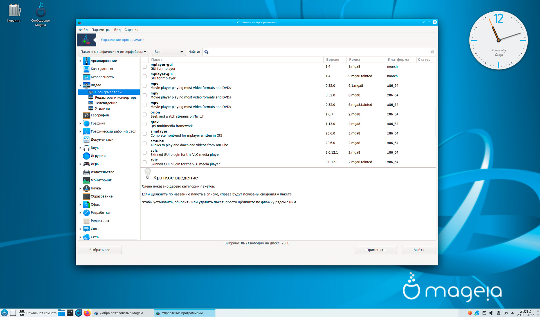This screenshot has height=317, width=540.
Task: Open the Все dropdown
Action: tap(168, 52)
